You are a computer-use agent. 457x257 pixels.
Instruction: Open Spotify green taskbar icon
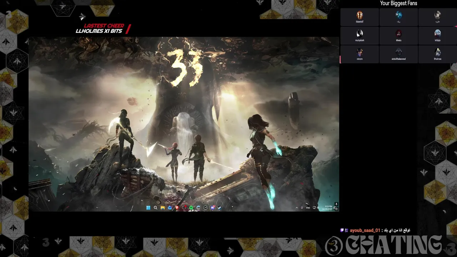(x=191, y=208)
